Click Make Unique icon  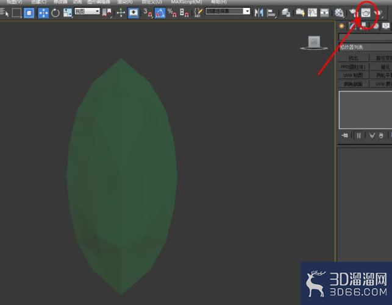372,136
